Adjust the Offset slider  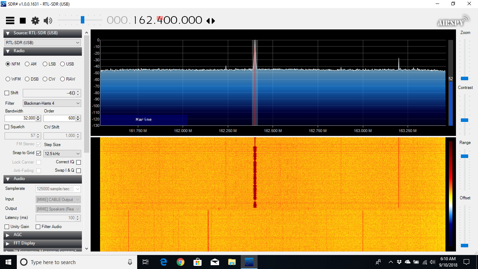click(465, 246)
